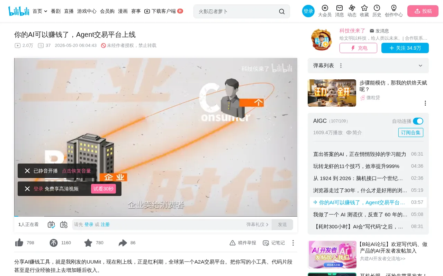The image size is (443, 276).
Task: Toggle 自动连播 autoplay switch
Action: click(418, 121)
